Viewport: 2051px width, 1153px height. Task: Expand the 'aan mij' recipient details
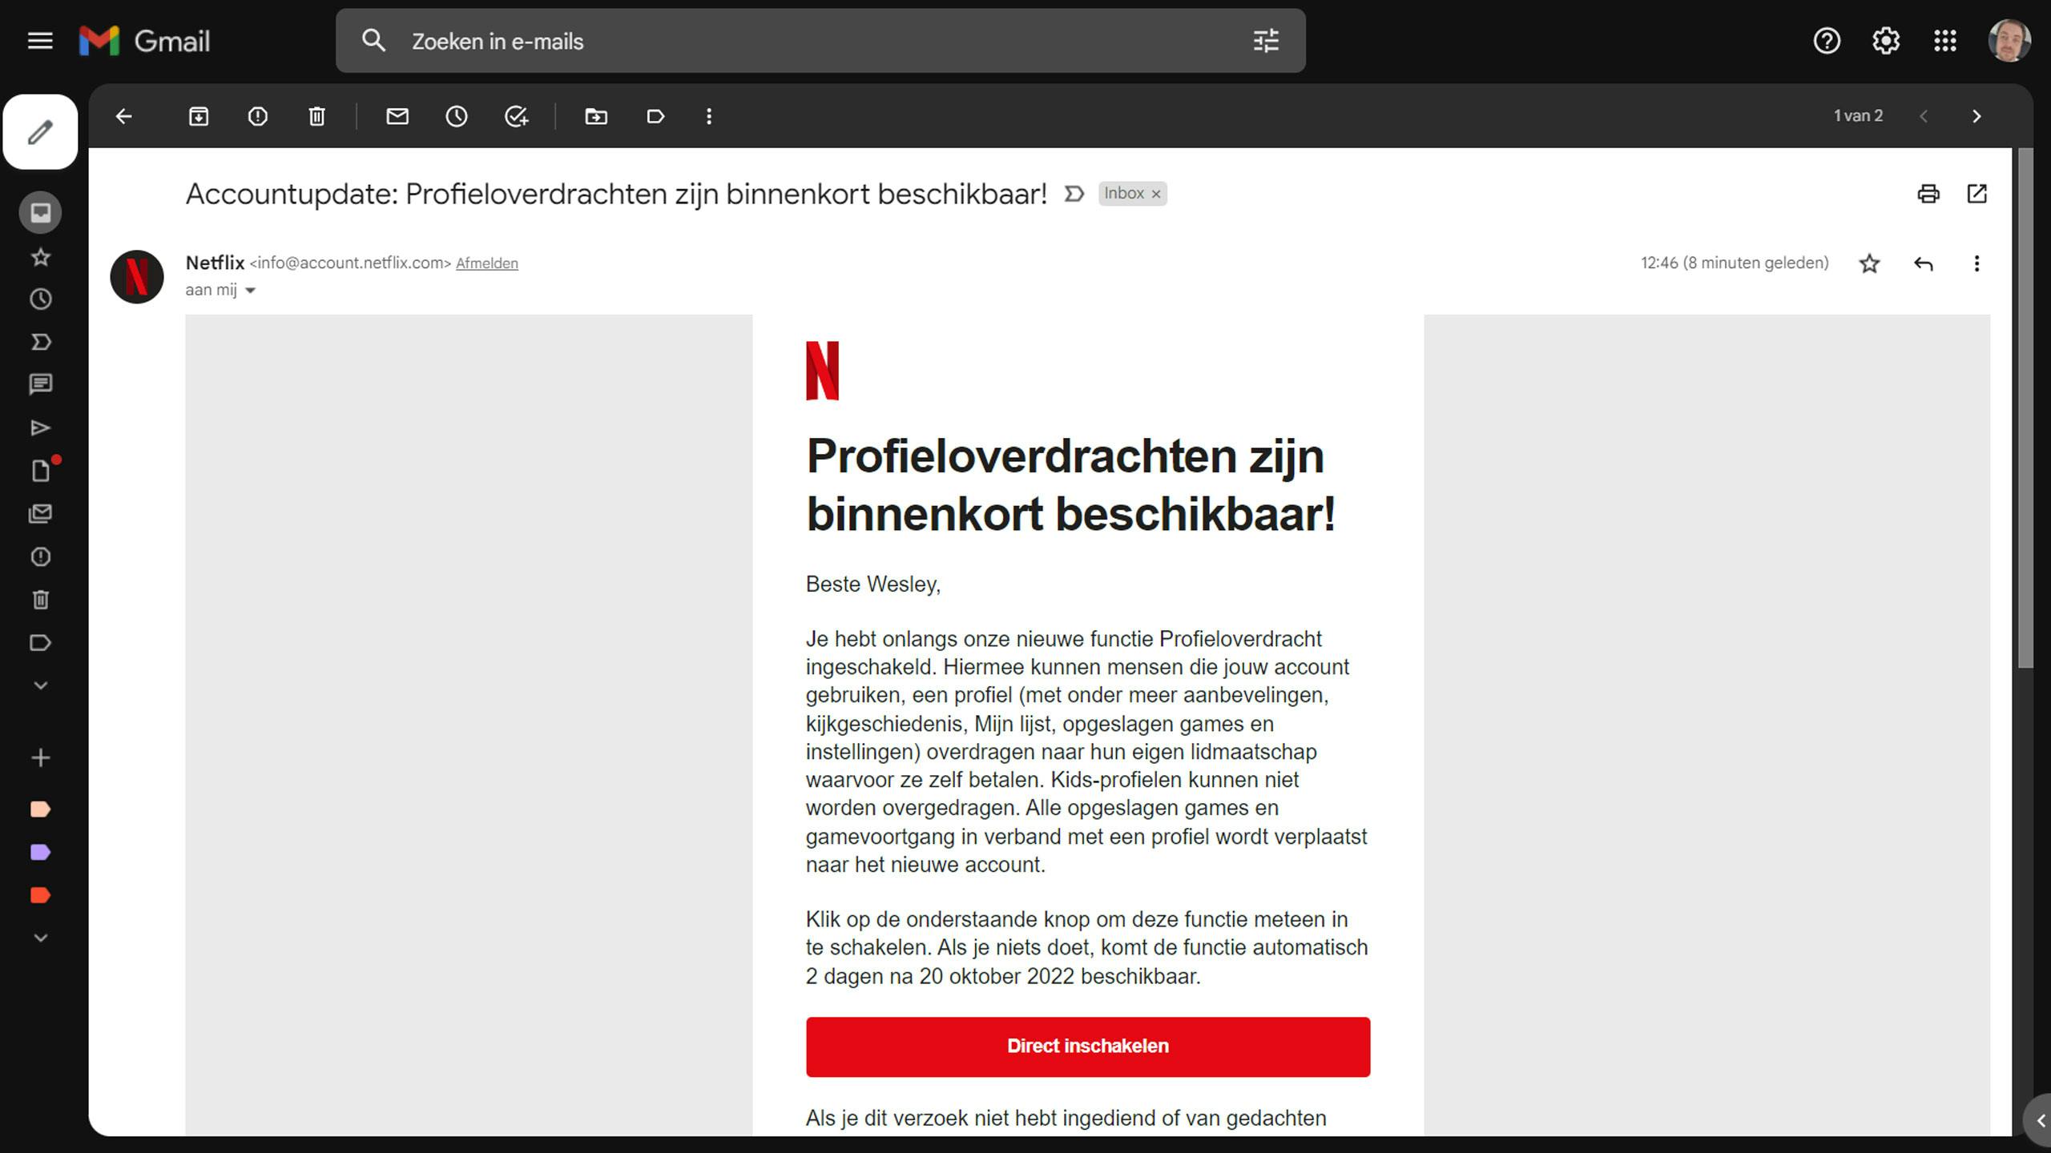point(250,291)
